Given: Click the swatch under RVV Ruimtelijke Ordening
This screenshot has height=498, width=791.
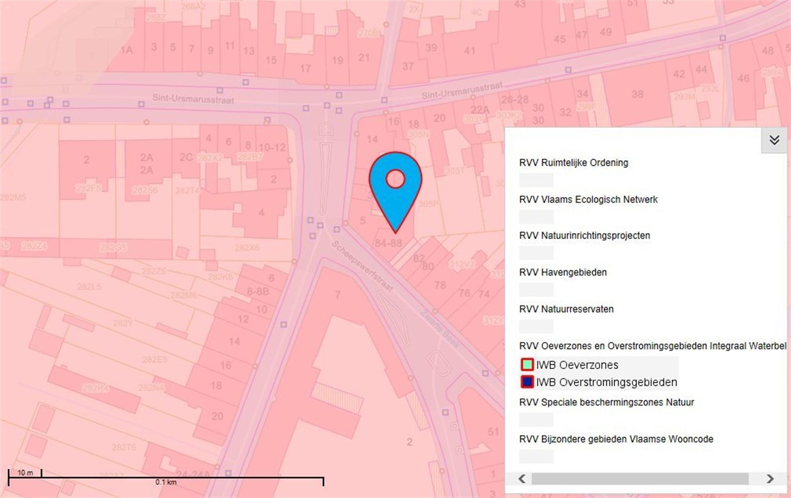Looking at the screenshot, I should (536, 180).
